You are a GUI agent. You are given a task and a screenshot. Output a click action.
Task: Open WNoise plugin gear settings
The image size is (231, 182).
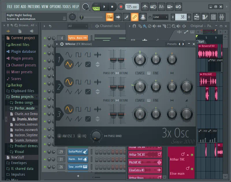coord(62,44)
